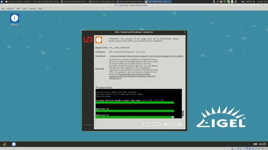Click the battery status icon near the IGEL clock
Screen dimensions: 268x150
pos(255,144)
